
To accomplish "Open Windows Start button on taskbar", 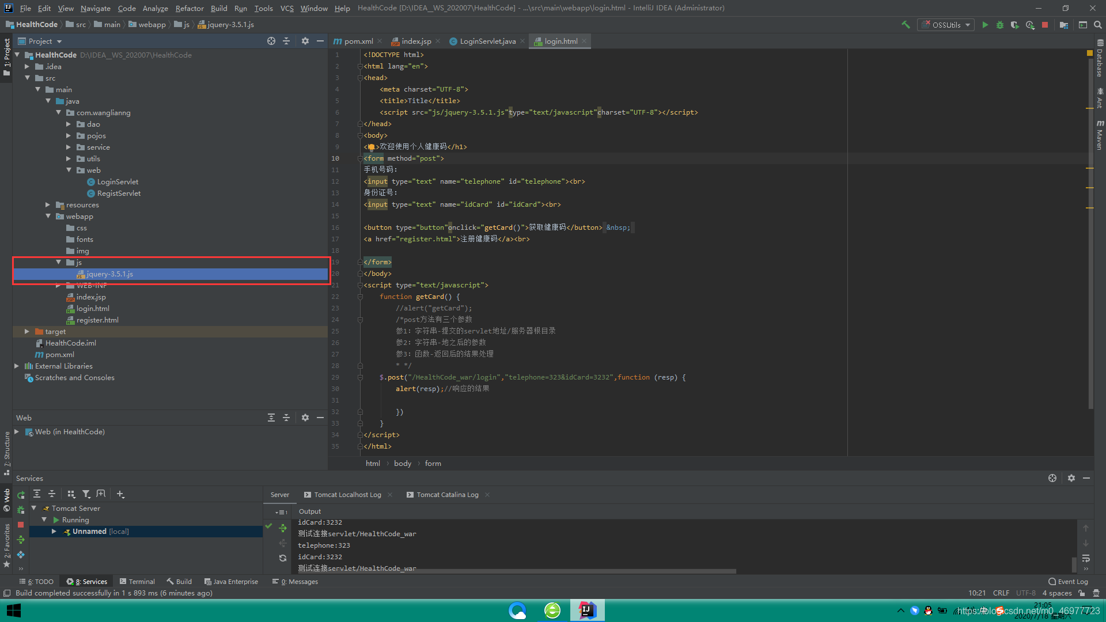I will click(13, 610).
